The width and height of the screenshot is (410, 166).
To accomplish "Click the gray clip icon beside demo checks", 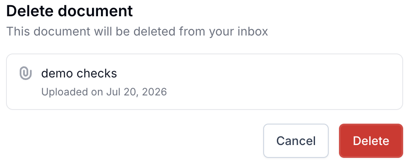I will click(x=26, y=74).
